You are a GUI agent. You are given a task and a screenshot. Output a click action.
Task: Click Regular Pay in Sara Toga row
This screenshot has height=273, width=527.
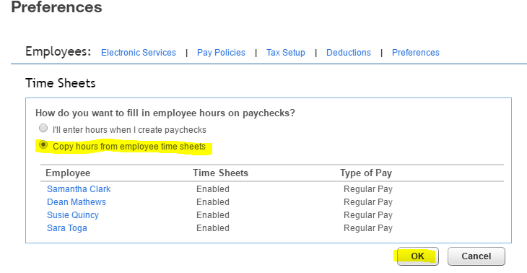(x=368, y=228)
